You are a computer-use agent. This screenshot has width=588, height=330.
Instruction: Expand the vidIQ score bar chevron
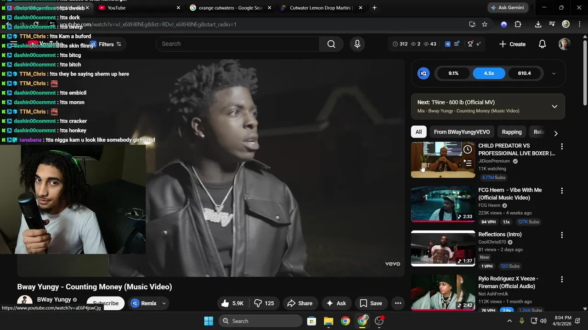pos(554,73)
